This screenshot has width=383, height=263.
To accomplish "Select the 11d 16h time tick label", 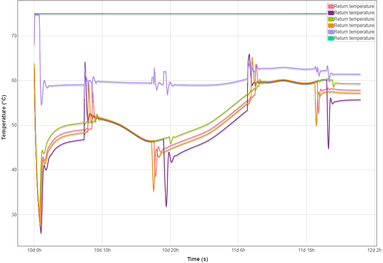I will pos(306,250).
